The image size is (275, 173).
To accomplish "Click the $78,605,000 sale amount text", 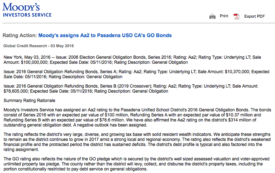I will tap(15, 91).
